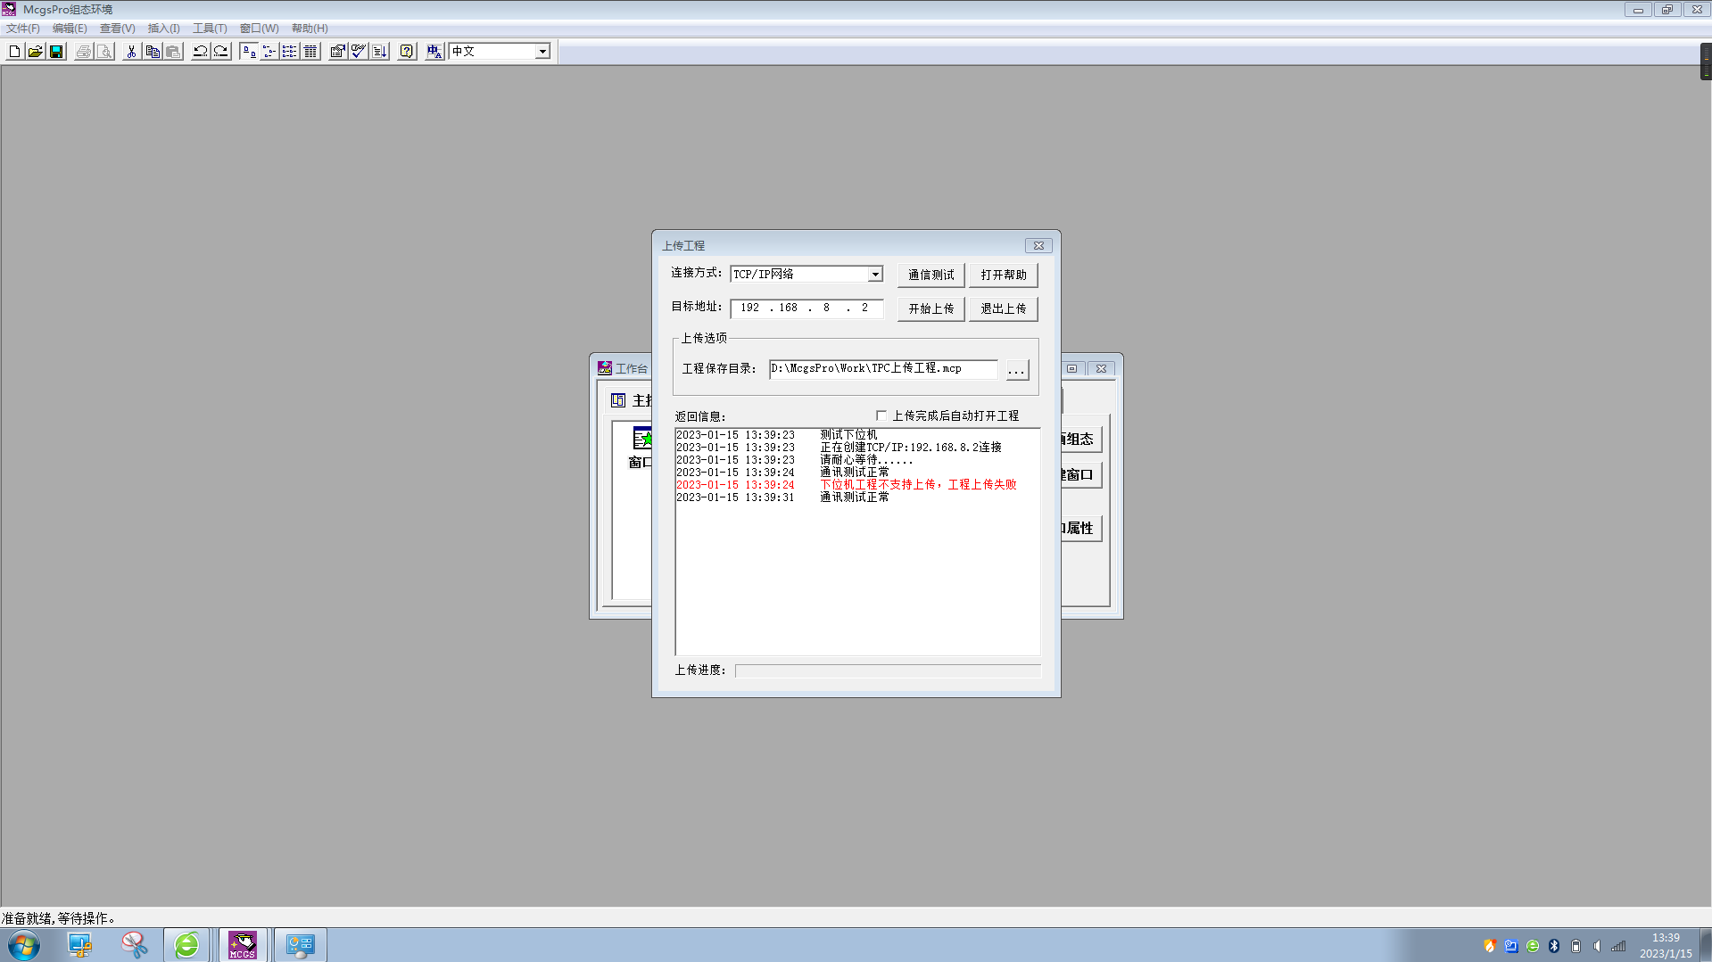Click the Open project folder icon
This screenshot has height=962, width=1712.
click(35, 52)
